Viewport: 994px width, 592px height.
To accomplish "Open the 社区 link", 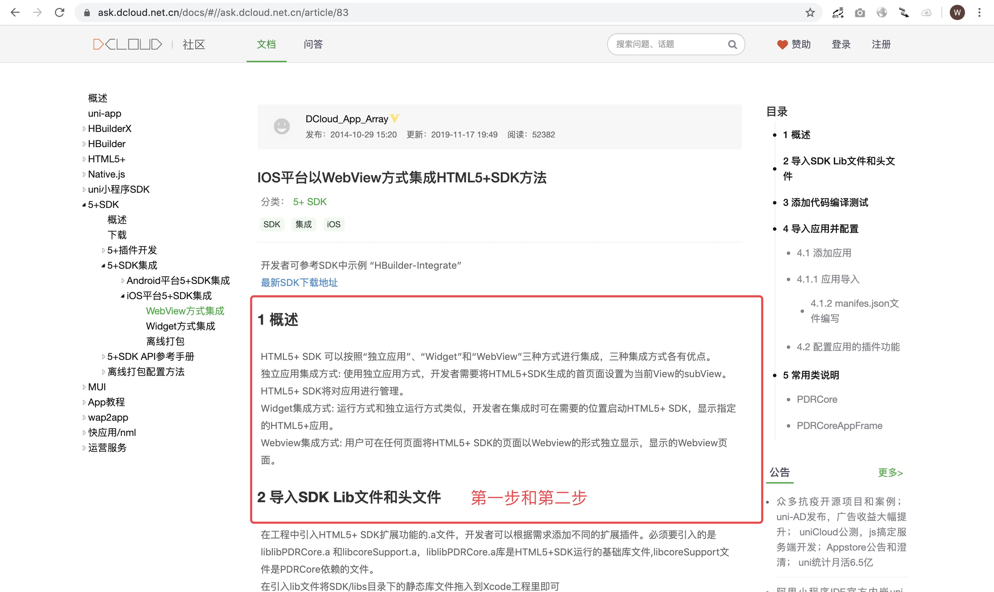I will click(x=194, y=44).
